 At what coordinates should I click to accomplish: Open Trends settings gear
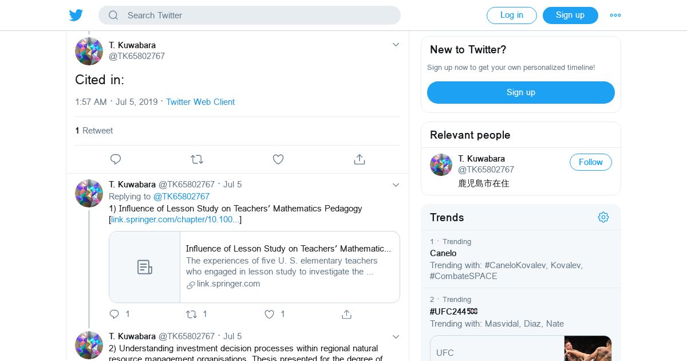pos(603,217)
